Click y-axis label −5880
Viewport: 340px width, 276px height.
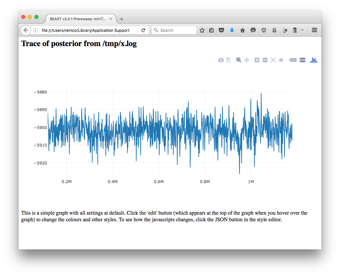coord(40,92)
